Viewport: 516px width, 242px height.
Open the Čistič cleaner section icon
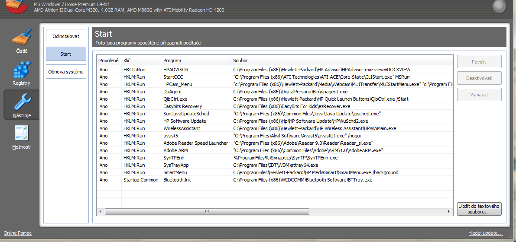click(21, 38)
